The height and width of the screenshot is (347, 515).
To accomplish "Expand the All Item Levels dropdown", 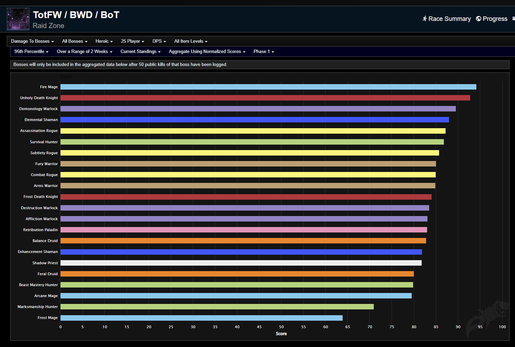I will [x=191, y=41].
